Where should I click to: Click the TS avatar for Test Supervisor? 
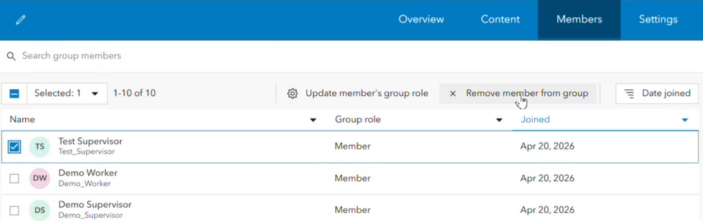(x=40, y=147)
